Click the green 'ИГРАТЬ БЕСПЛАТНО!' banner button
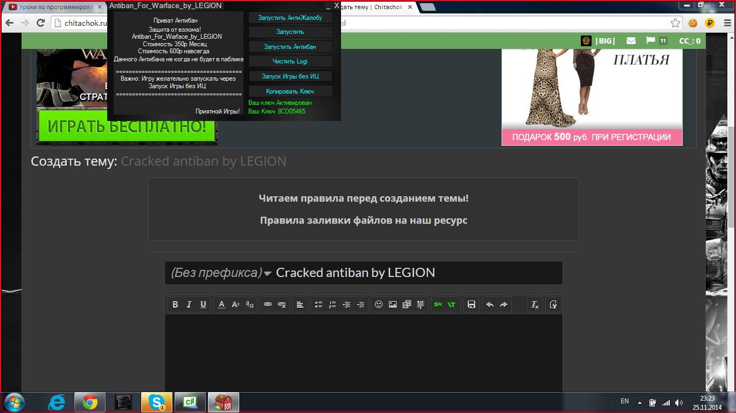 pos(127,127)
